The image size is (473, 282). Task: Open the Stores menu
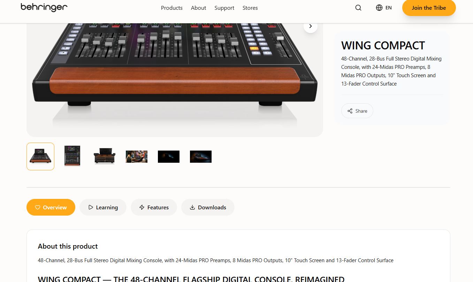coord(250,8)
